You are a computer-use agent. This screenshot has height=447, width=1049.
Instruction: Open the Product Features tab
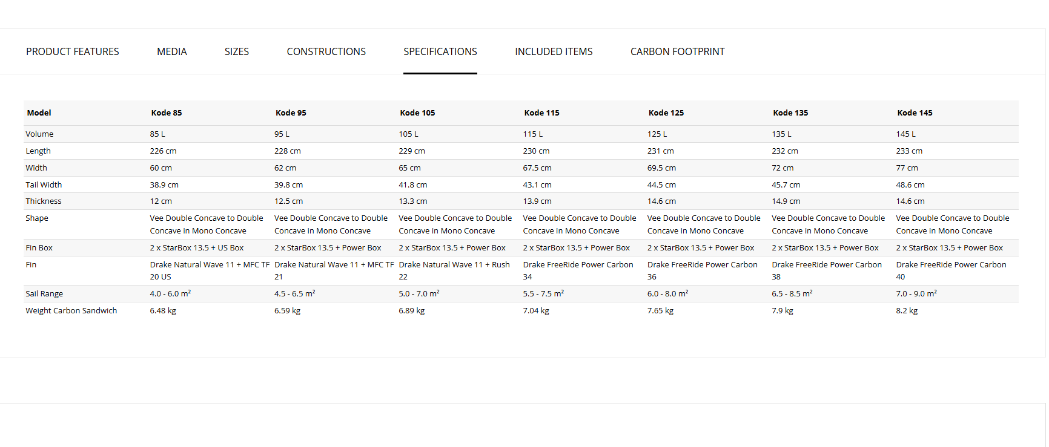73,51
